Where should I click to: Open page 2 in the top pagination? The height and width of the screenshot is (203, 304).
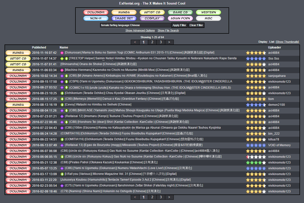152,42
